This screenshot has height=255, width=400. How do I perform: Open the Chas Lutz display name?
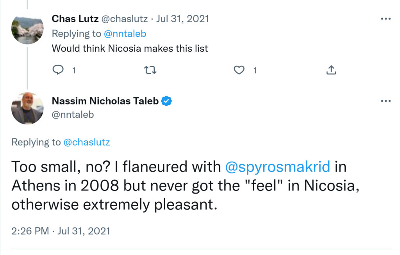click(x=75, y=19)
